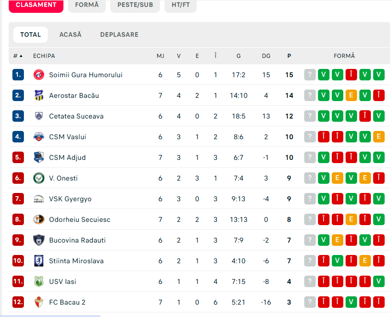The width and height of the screenshot is (392, 317).
Task: Click the Cetatea Suceava team logo
Action: 39,116
